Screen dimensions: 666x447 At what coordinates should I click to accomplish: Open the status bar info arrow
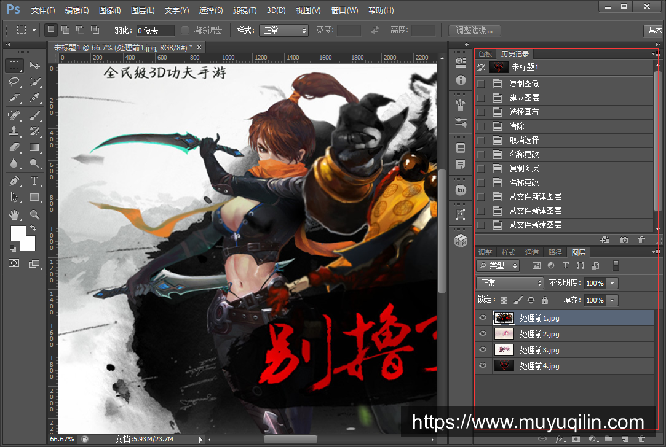pyautogui.click(x=201, y=440)
